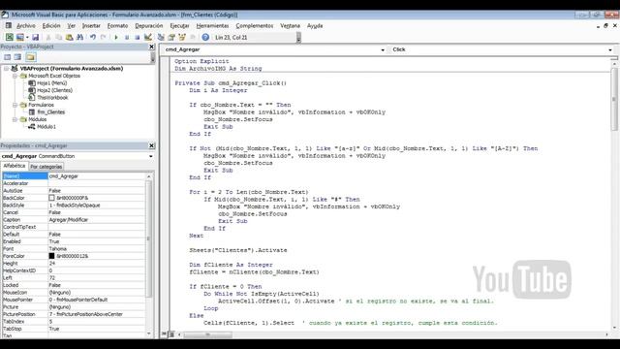This screenshot has width=620, height=349.
Task: Click the BackColor swatch in properties
Action: click(51, 198)
